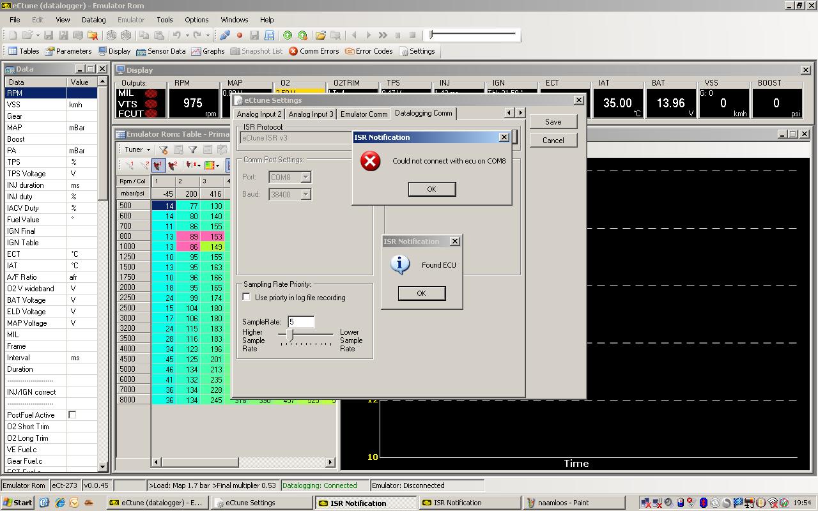The height and width of the screenshot is (511, 818).
Task: Open the Help menu
Action: [x=267, y=20]
